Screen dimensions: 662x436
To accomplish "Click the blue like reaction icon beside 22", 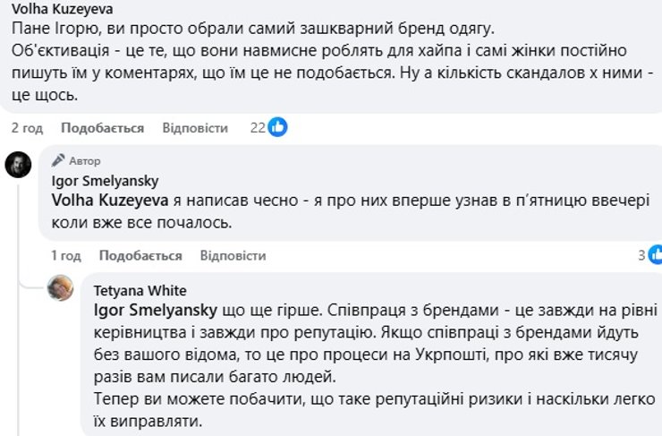I will 278,128.
